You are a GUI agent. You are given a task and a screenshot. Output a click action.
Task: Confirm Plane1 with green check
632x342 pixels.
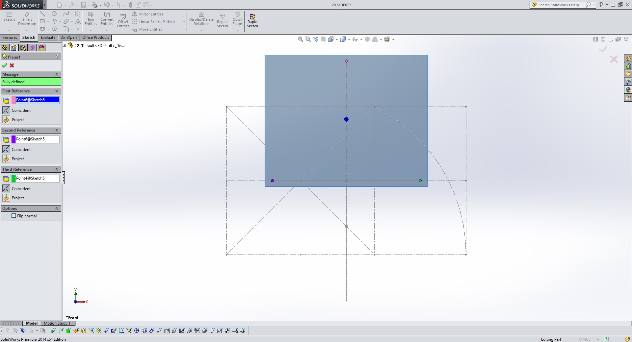pyautogui.click(x=4, y=65)
